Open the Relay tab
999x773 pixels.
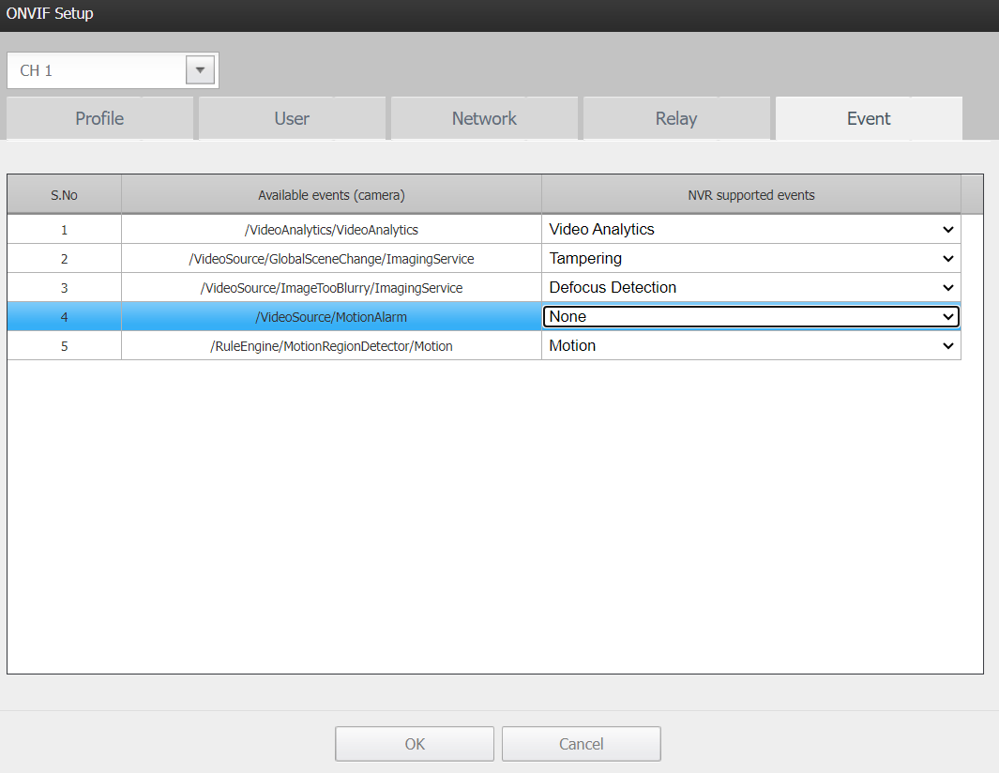[676, 118]
